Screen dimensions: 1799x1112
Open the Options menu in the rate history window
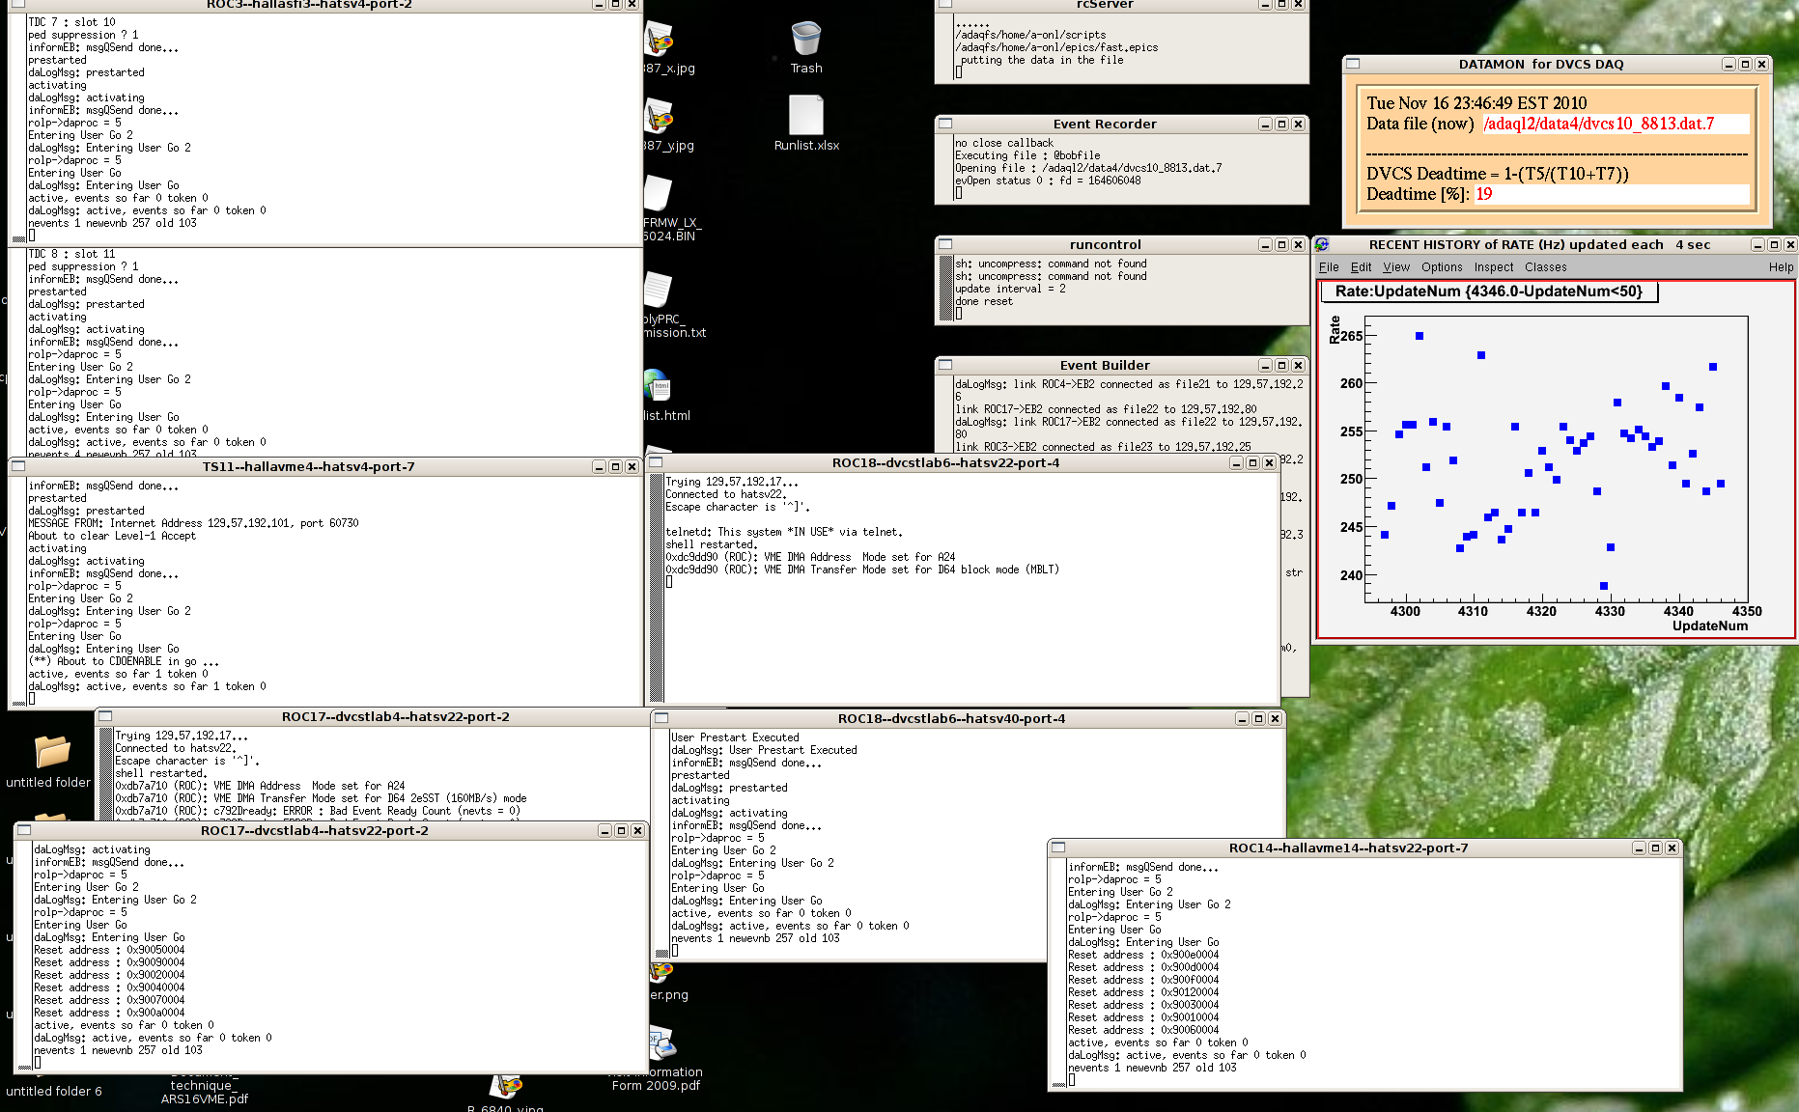(1442, 267)
